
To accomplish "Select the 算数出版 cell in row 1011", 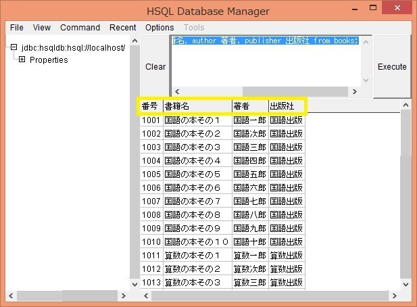I will click(x=287, y=256).
